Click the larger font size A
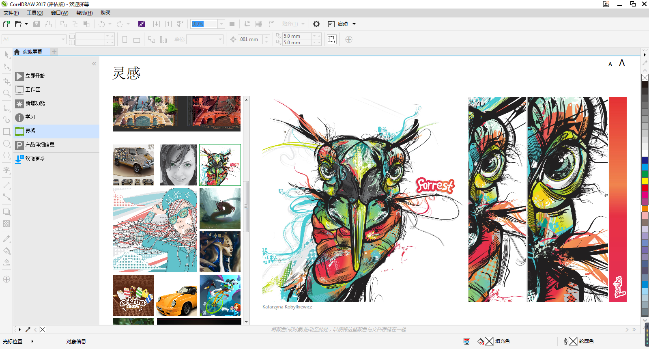This screenshot has height=349, width=649. [622, 63]
